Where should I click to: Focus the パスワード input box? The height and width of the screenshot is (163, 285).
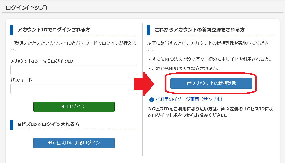click(x=74, y=89)
